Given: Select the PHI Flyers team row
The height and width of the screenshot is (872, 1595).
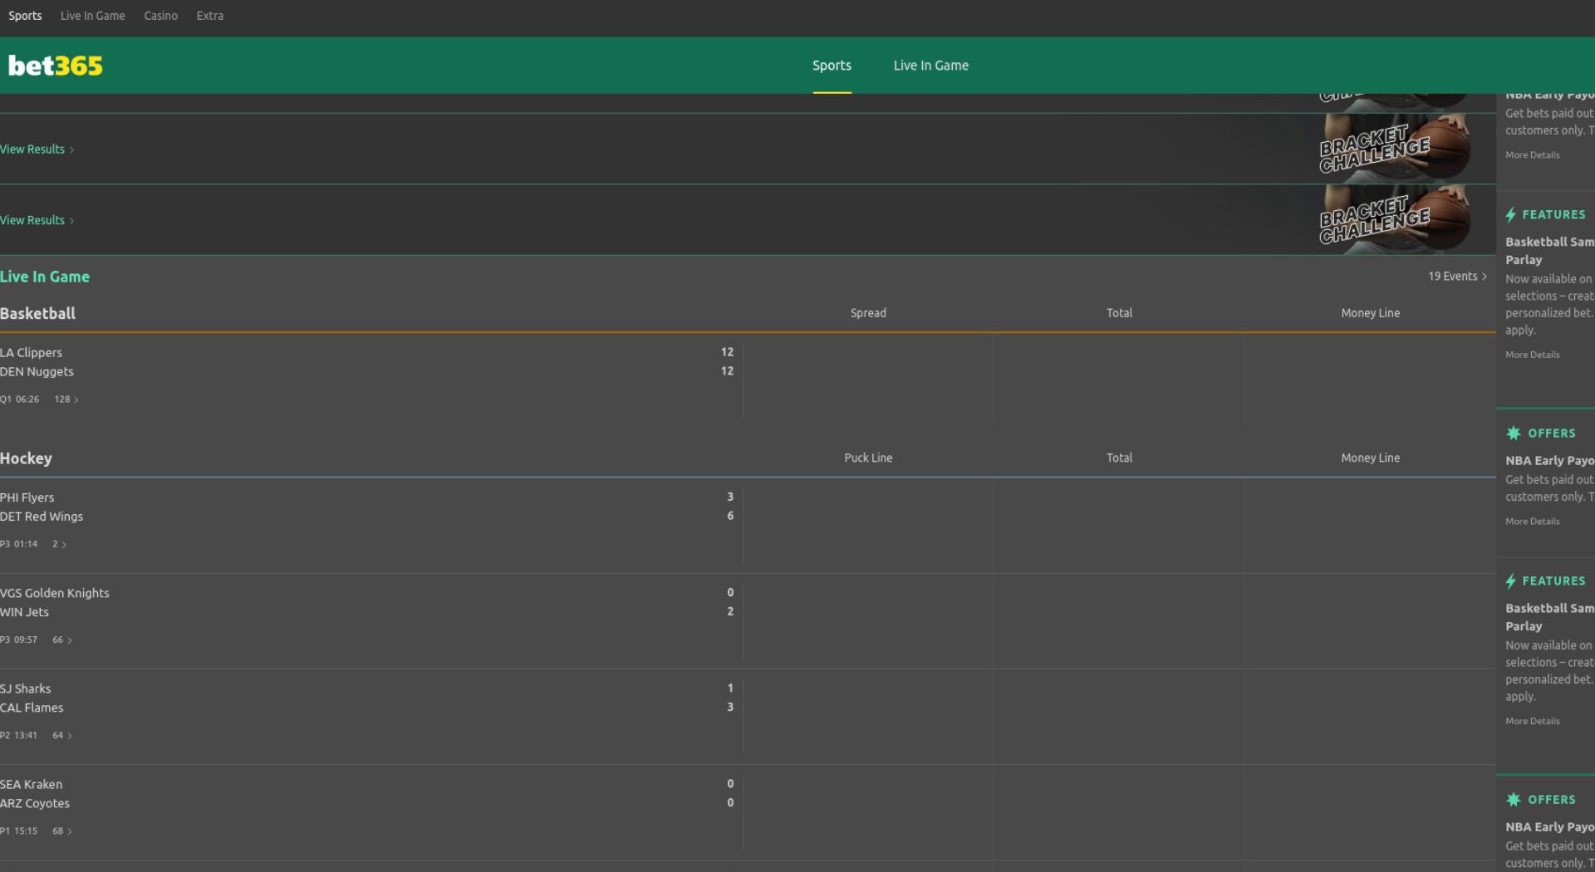Looking at the screenshot, I should coord(27,497).
